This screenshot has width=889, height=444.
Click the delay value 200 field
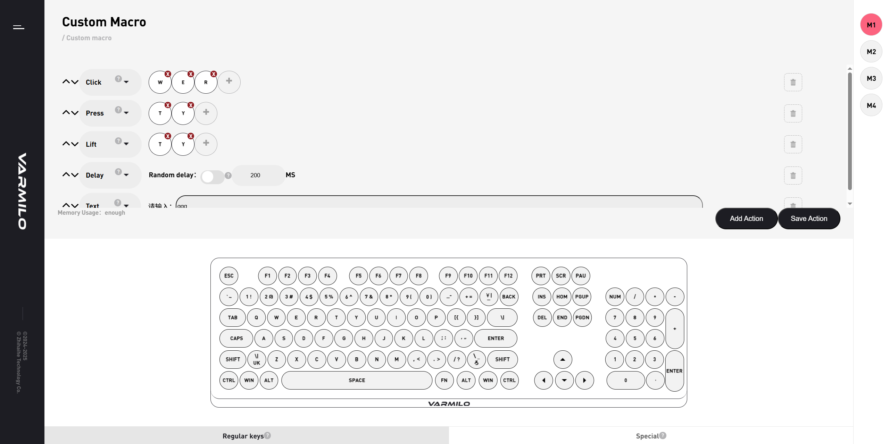[256, 175]
